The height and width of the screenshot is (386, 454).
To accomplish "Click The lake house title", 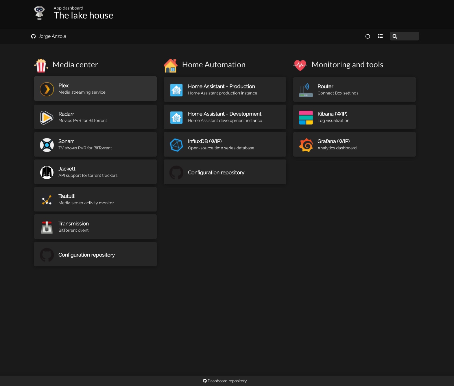I will (84, 15).
